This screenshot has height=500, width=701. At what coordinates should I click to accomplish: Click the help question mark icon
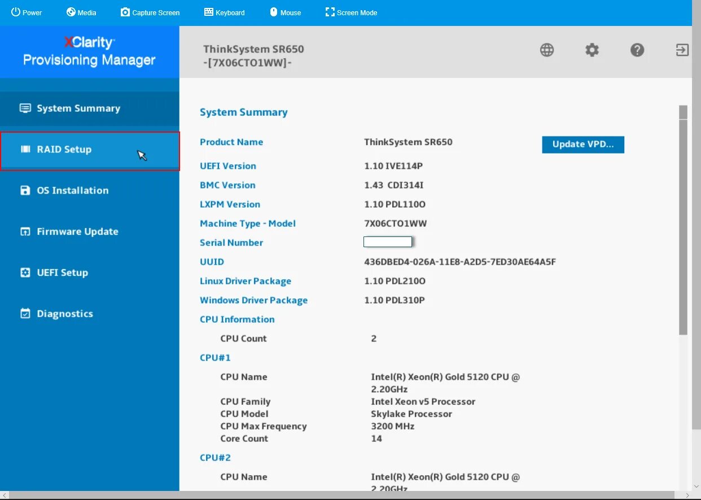pyautogui.click(x=637, y=50)
